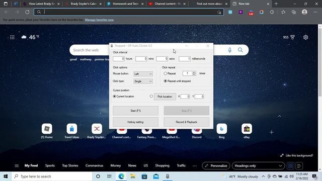Collapse quick links with the chevron

coord(280,116)
